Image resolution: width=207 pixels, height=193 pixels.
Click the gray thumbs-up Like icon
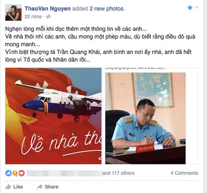pyautogui.click(x=8, y=187)
